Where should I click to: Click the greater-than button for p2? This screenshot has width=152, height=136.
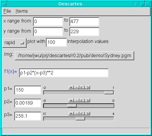coord(87,100)
